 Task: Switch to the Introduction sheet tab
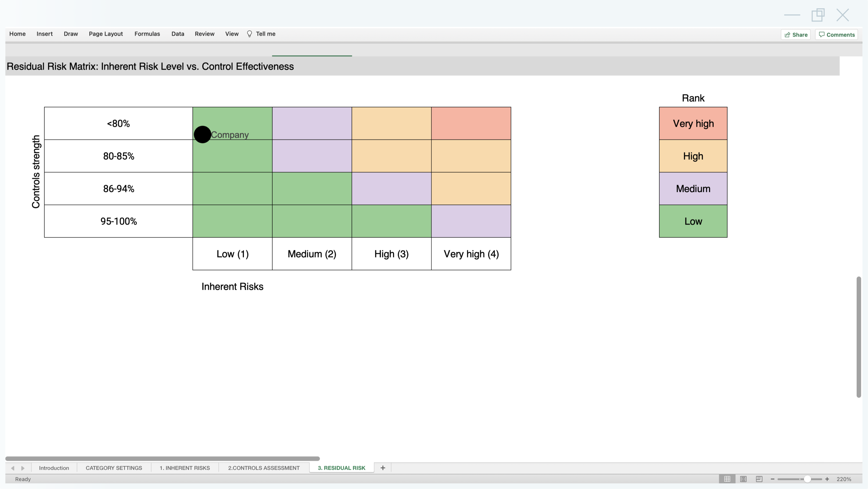pyautogui.click(x=54, y=468)
